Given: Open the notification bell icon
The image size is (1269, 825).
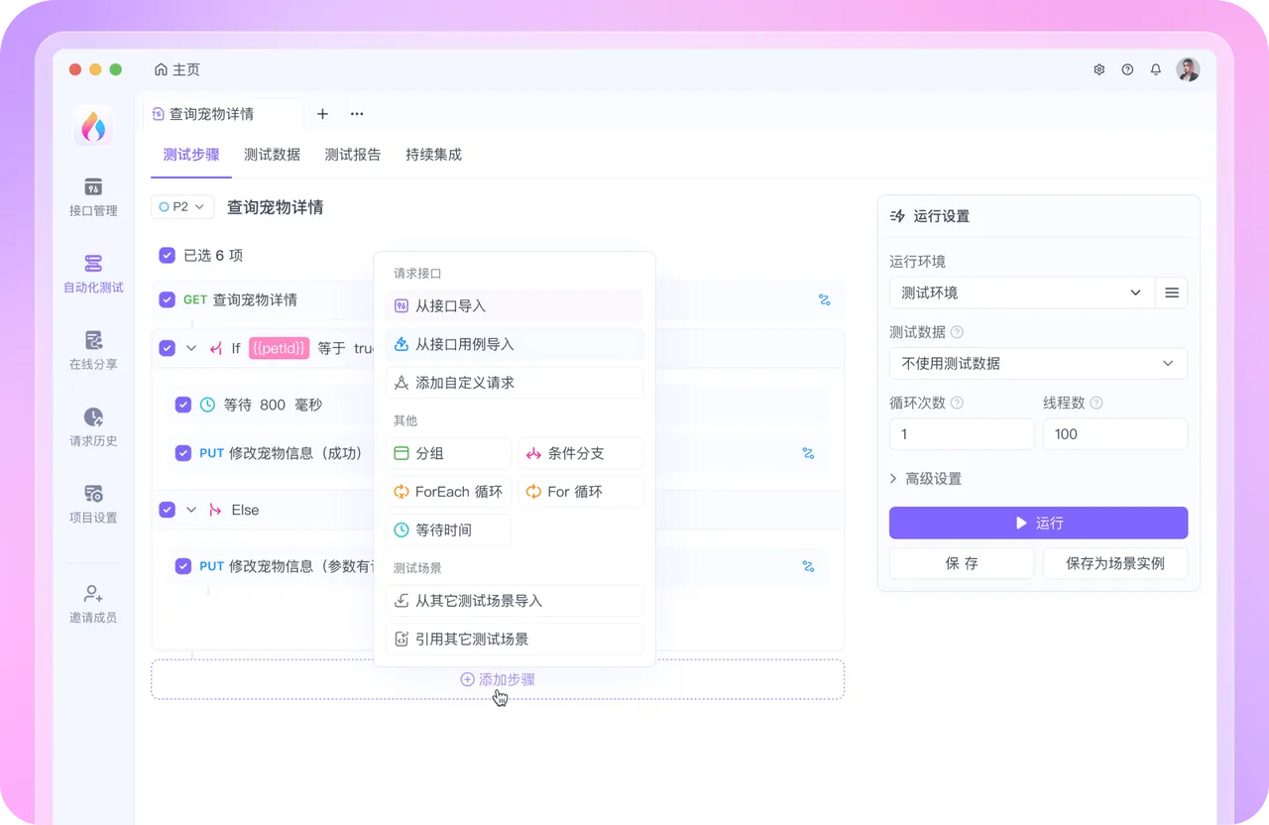Looking at the screenshot, I should pyautogui.click(x=1155, y=69).
